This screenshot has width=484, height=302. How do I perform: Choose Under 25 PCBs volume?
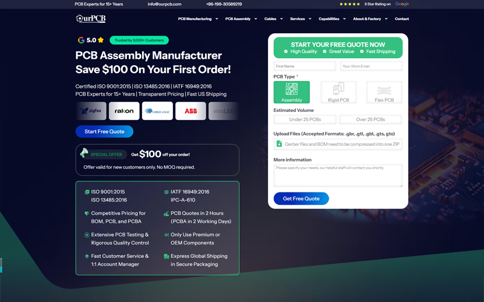[305, 119]
